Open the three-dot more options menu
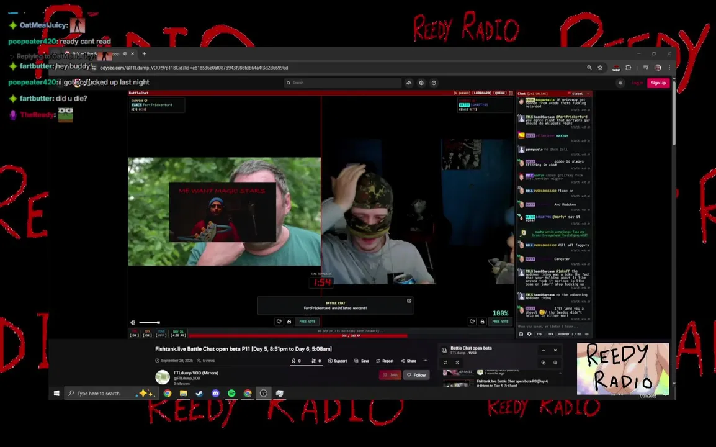 coord(426,361)
